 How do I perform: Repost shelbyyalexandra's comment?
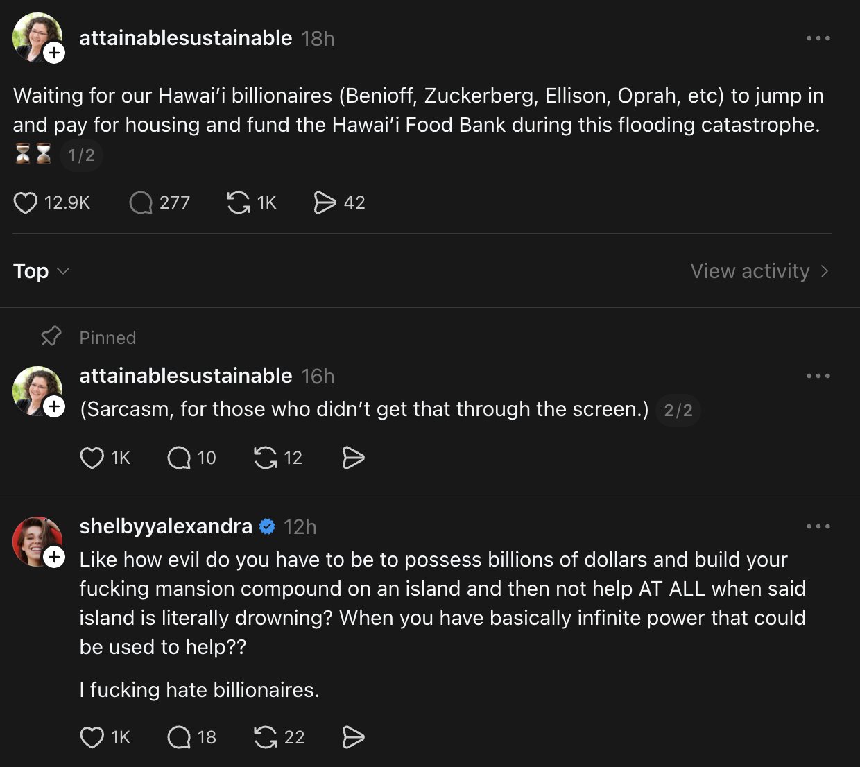(x=266, y=737)
